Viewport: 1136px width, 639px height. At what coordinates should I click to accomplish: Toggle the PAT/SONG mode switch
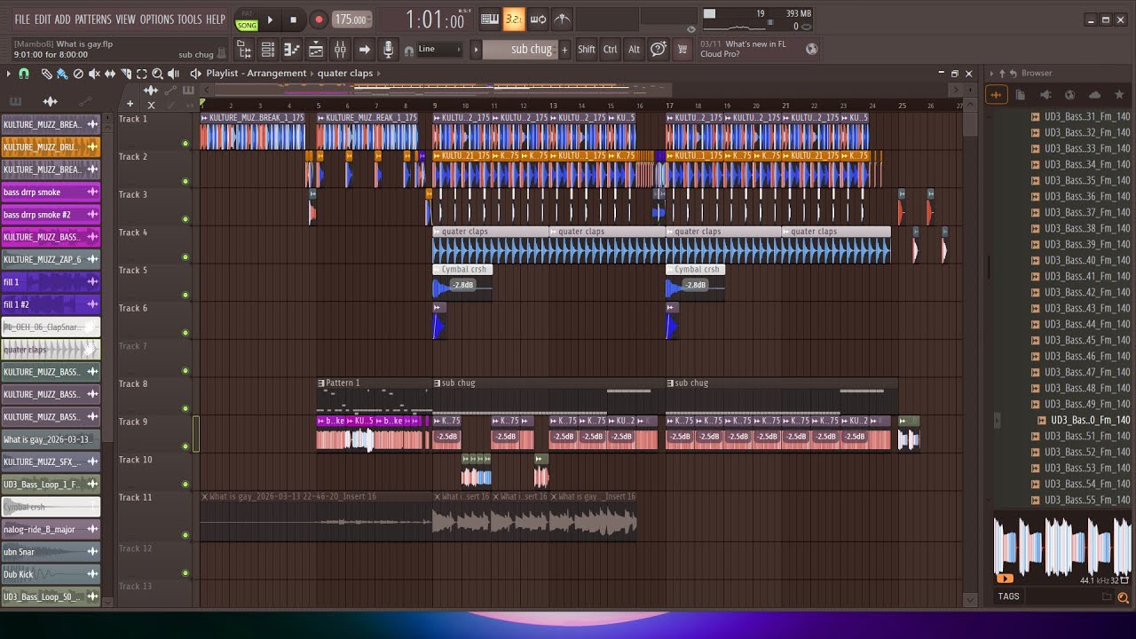248,20
